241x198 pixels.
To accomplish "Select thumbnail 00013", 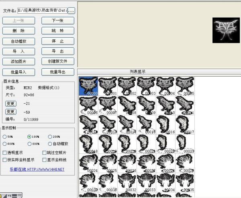I will [108, 125].
